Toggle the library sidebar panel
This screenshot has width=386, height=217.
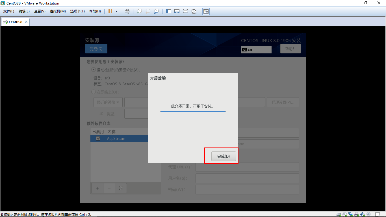point(168,11)
